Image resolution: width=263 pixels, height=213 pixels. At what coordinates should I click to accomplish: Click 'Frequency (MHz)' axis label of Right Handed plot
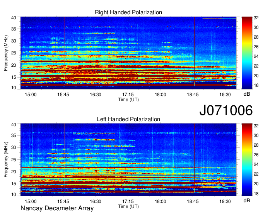click(x=6, y=53)
